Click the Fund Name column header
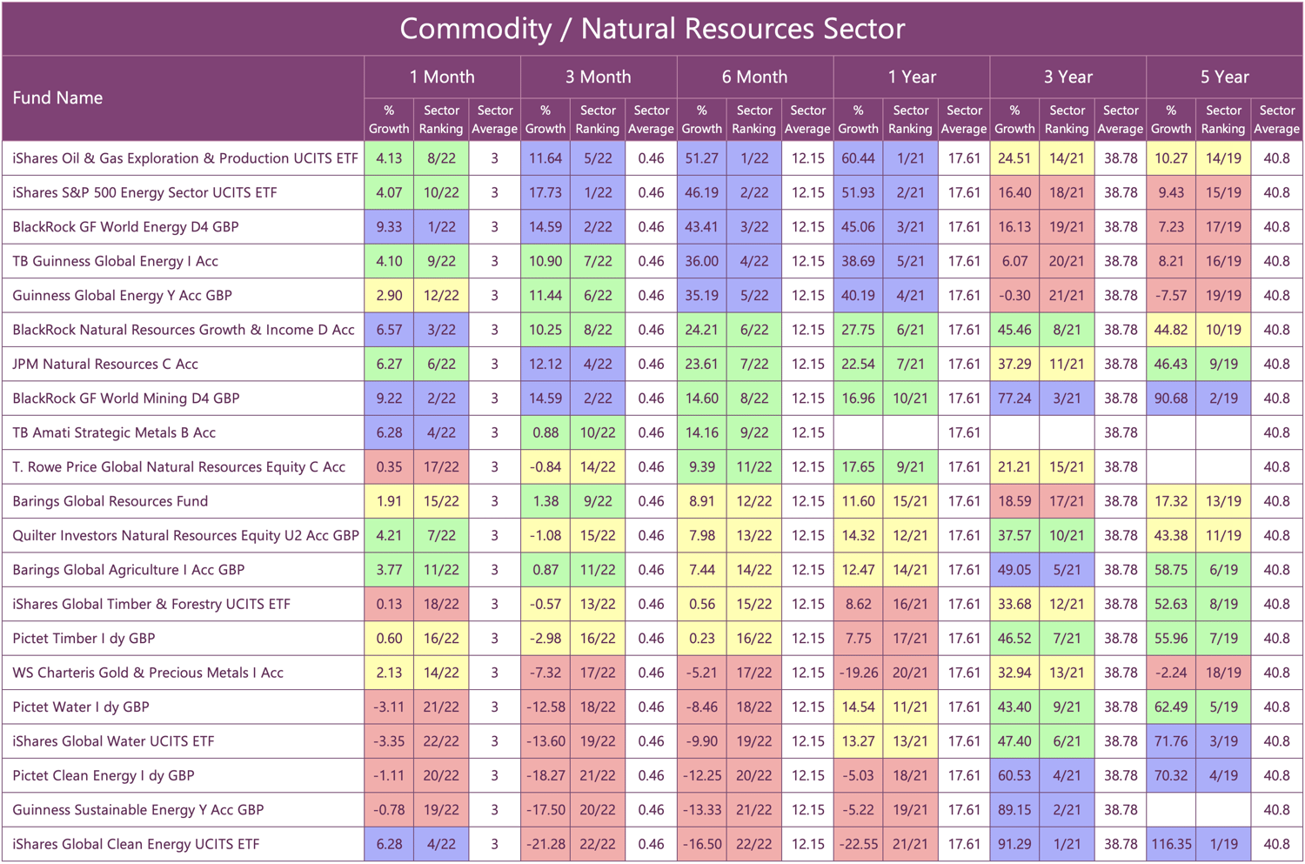Image resolution: width=1305 pixels, height=864 pixels. (x=57, y=97)
